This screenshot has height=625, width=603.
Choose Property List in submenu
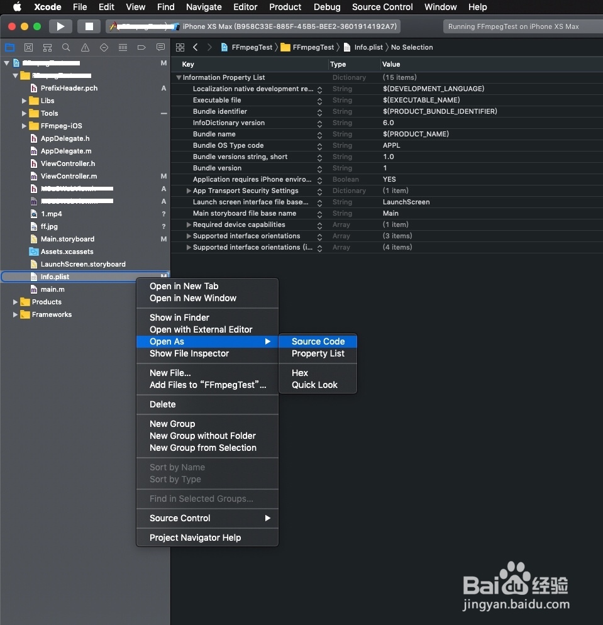click(x=318, y=353)
